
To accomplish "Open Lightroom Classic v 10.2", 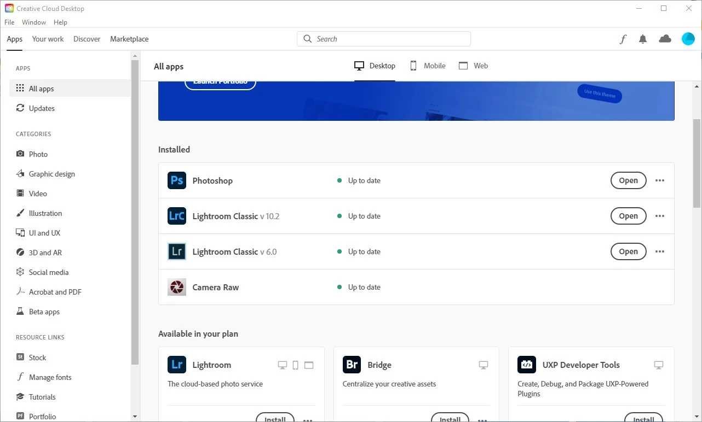I will click(x=629, y=216).
